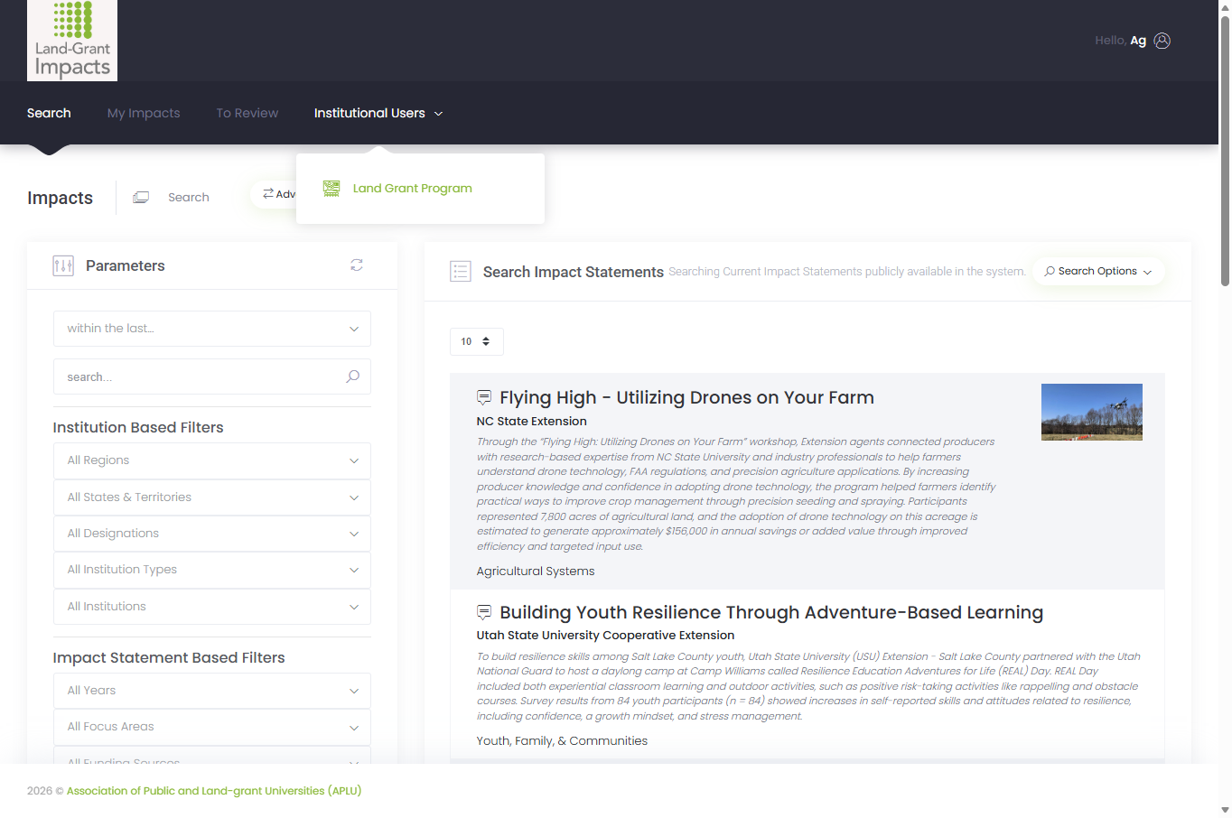Click the Land-Grant Impacts logo
The image size is (1232, 818).
(x=72, y=41)
